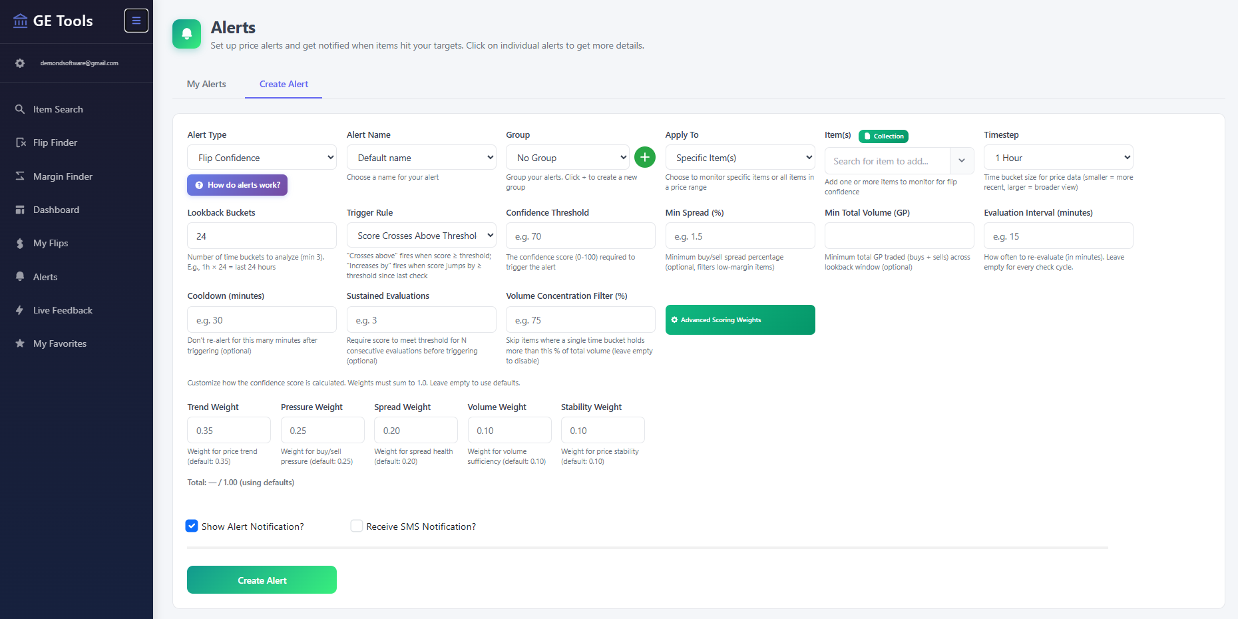This screenshot has height=619, width=1238.
Task: Click the Flip Finder sidebar icon
Action: (21, 142)
